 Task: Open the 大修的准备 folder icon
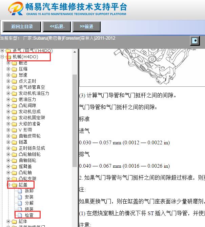point(14,124)
